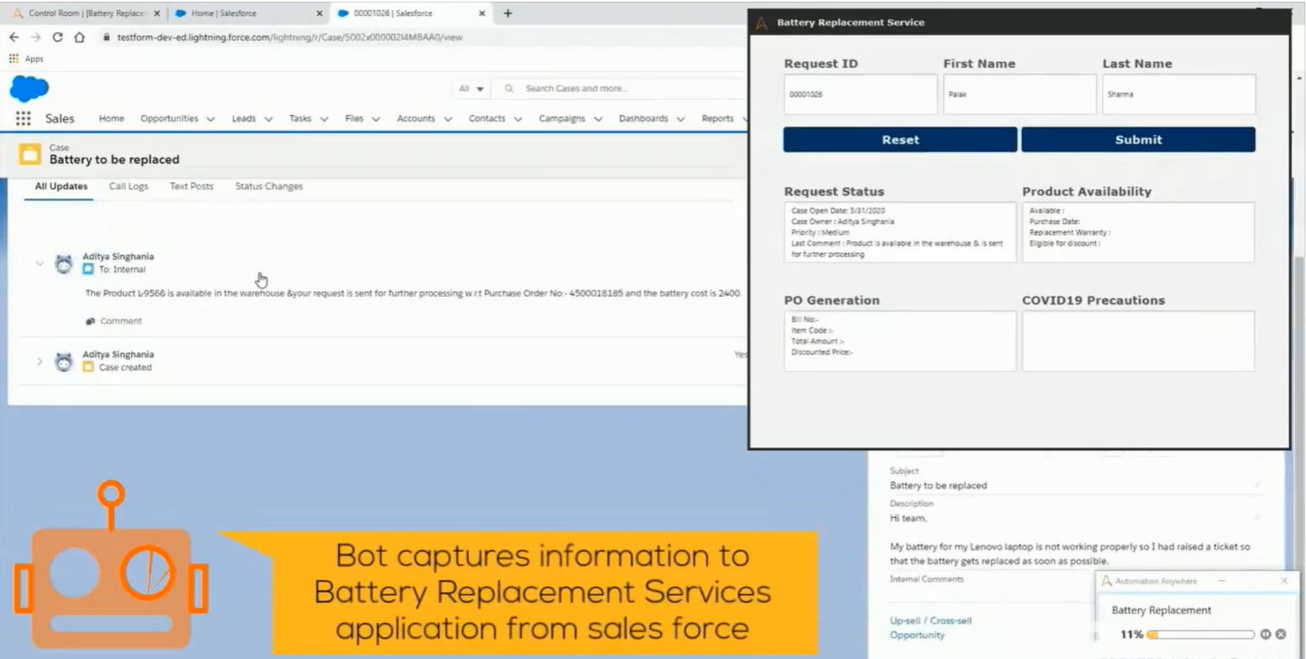Click the yellow Case record icon

point(29,154)
